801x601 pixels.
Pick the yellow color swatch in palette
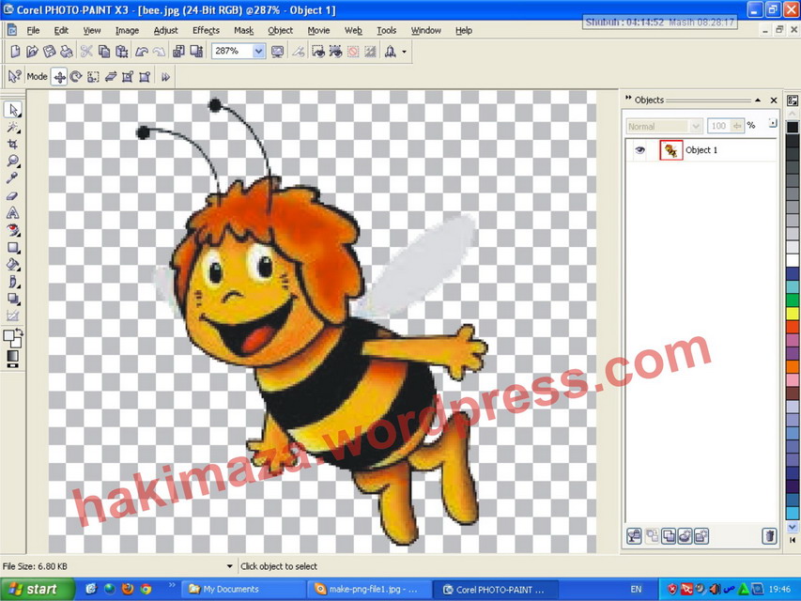pos(793,314)
